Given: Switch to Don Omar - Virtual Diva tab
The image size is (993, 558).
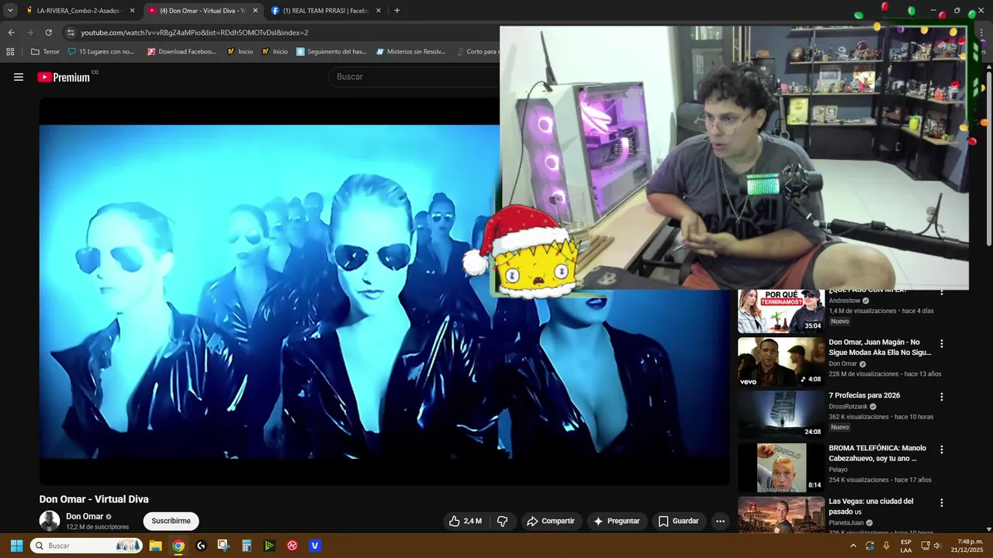Looking at the screenshot, I should tap(202, 11).
